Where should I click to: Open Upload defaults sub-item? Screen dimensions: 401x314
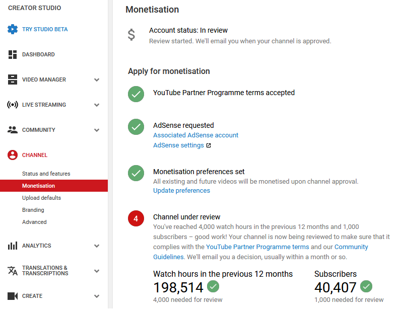point(41,198)
